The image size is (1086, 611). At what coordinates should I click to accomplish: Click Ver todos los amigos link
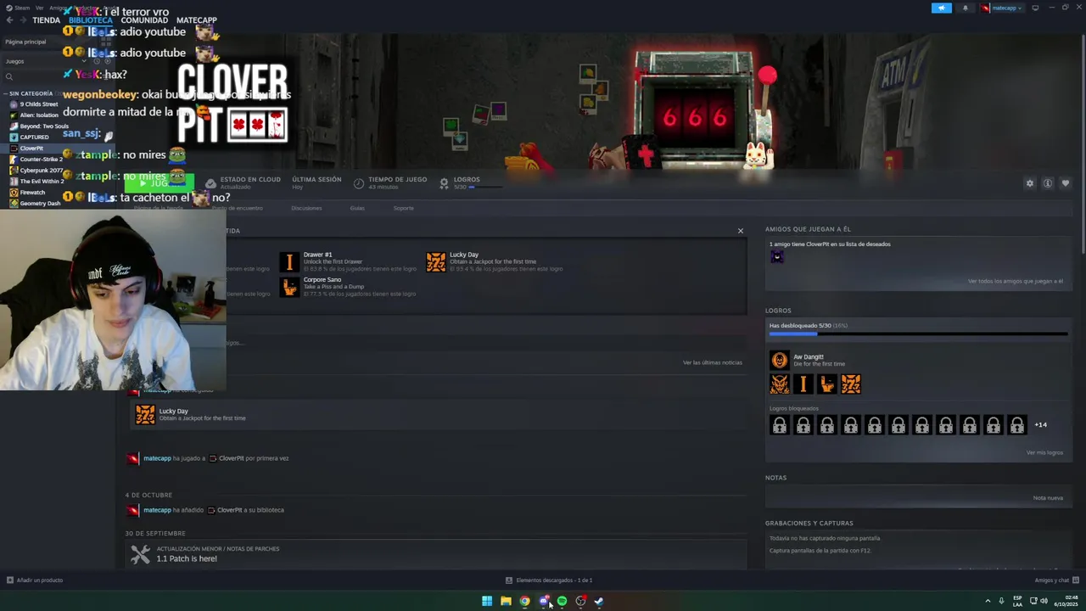(x=1016, y=281)
